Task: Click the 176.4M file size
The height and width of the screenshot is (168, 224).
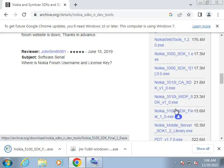Action: (198, 39)
